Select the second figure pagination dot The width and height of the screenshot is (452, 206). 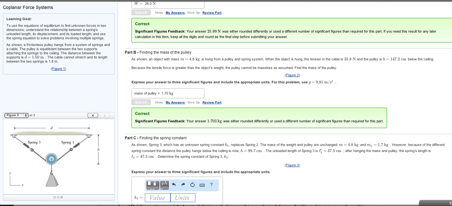coord(58,197)
